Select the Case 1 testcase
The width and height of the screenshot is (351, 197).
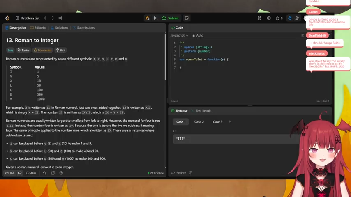pyautogui.click(x=181, y=122)
